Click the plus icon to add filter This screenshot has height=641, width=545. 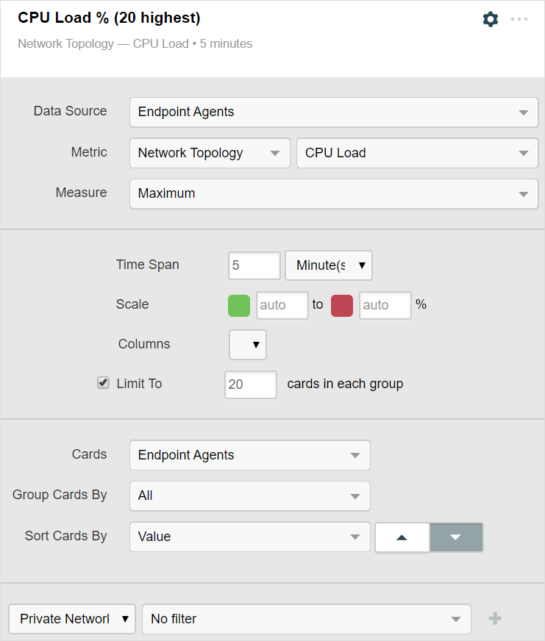(x=495, y=619)
